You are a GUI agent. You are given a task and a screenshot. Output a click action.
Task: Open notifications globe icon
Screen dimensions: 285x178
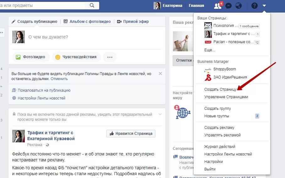click(x=239, y=6)
